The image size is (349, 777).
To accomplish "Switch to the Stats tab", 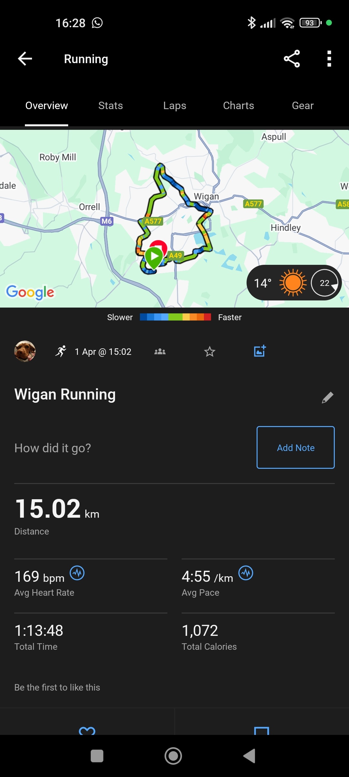I will click(x=111, y=106).
